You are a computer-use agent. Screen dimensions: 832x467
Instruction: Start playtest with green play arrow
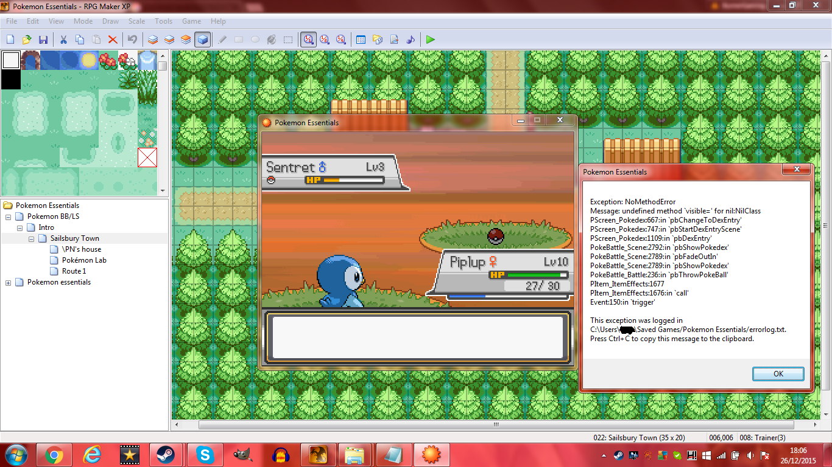click(431, 40)
